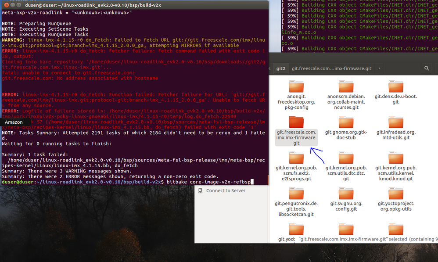Select the git2 path bar segment
The image size is (438, 262).
tap(281, 68)
